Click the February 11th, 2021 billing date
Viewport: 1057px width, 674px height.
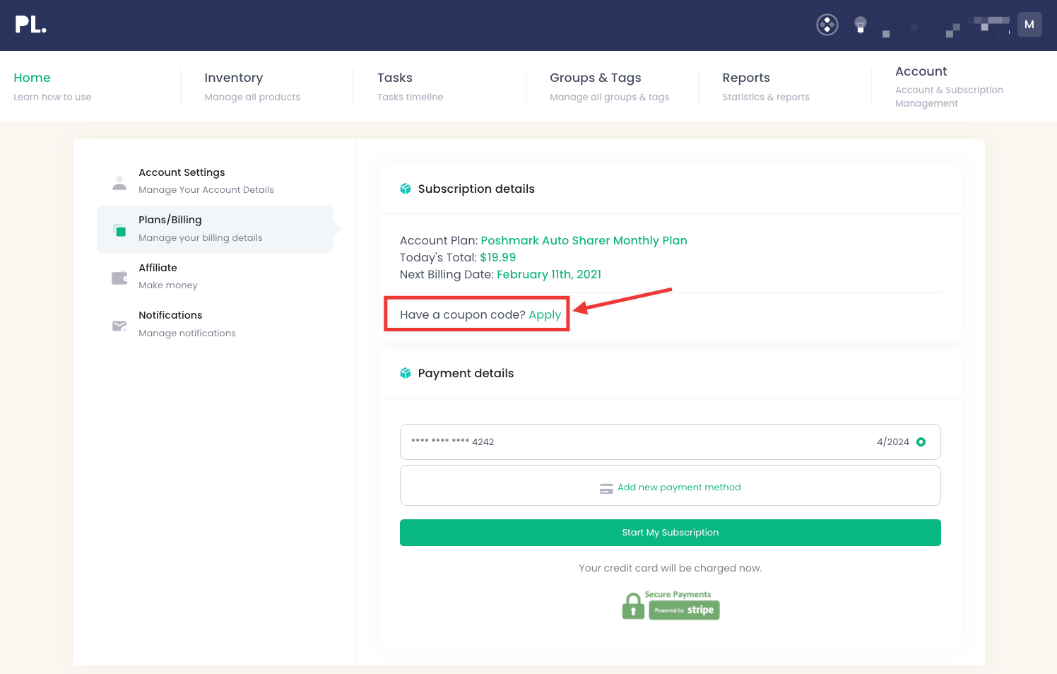pyautogui.click(x=549, y=274)
